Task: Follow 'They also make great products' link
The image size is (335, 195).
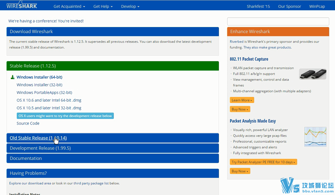Action: pyautogui.click(x=267, y=47)
